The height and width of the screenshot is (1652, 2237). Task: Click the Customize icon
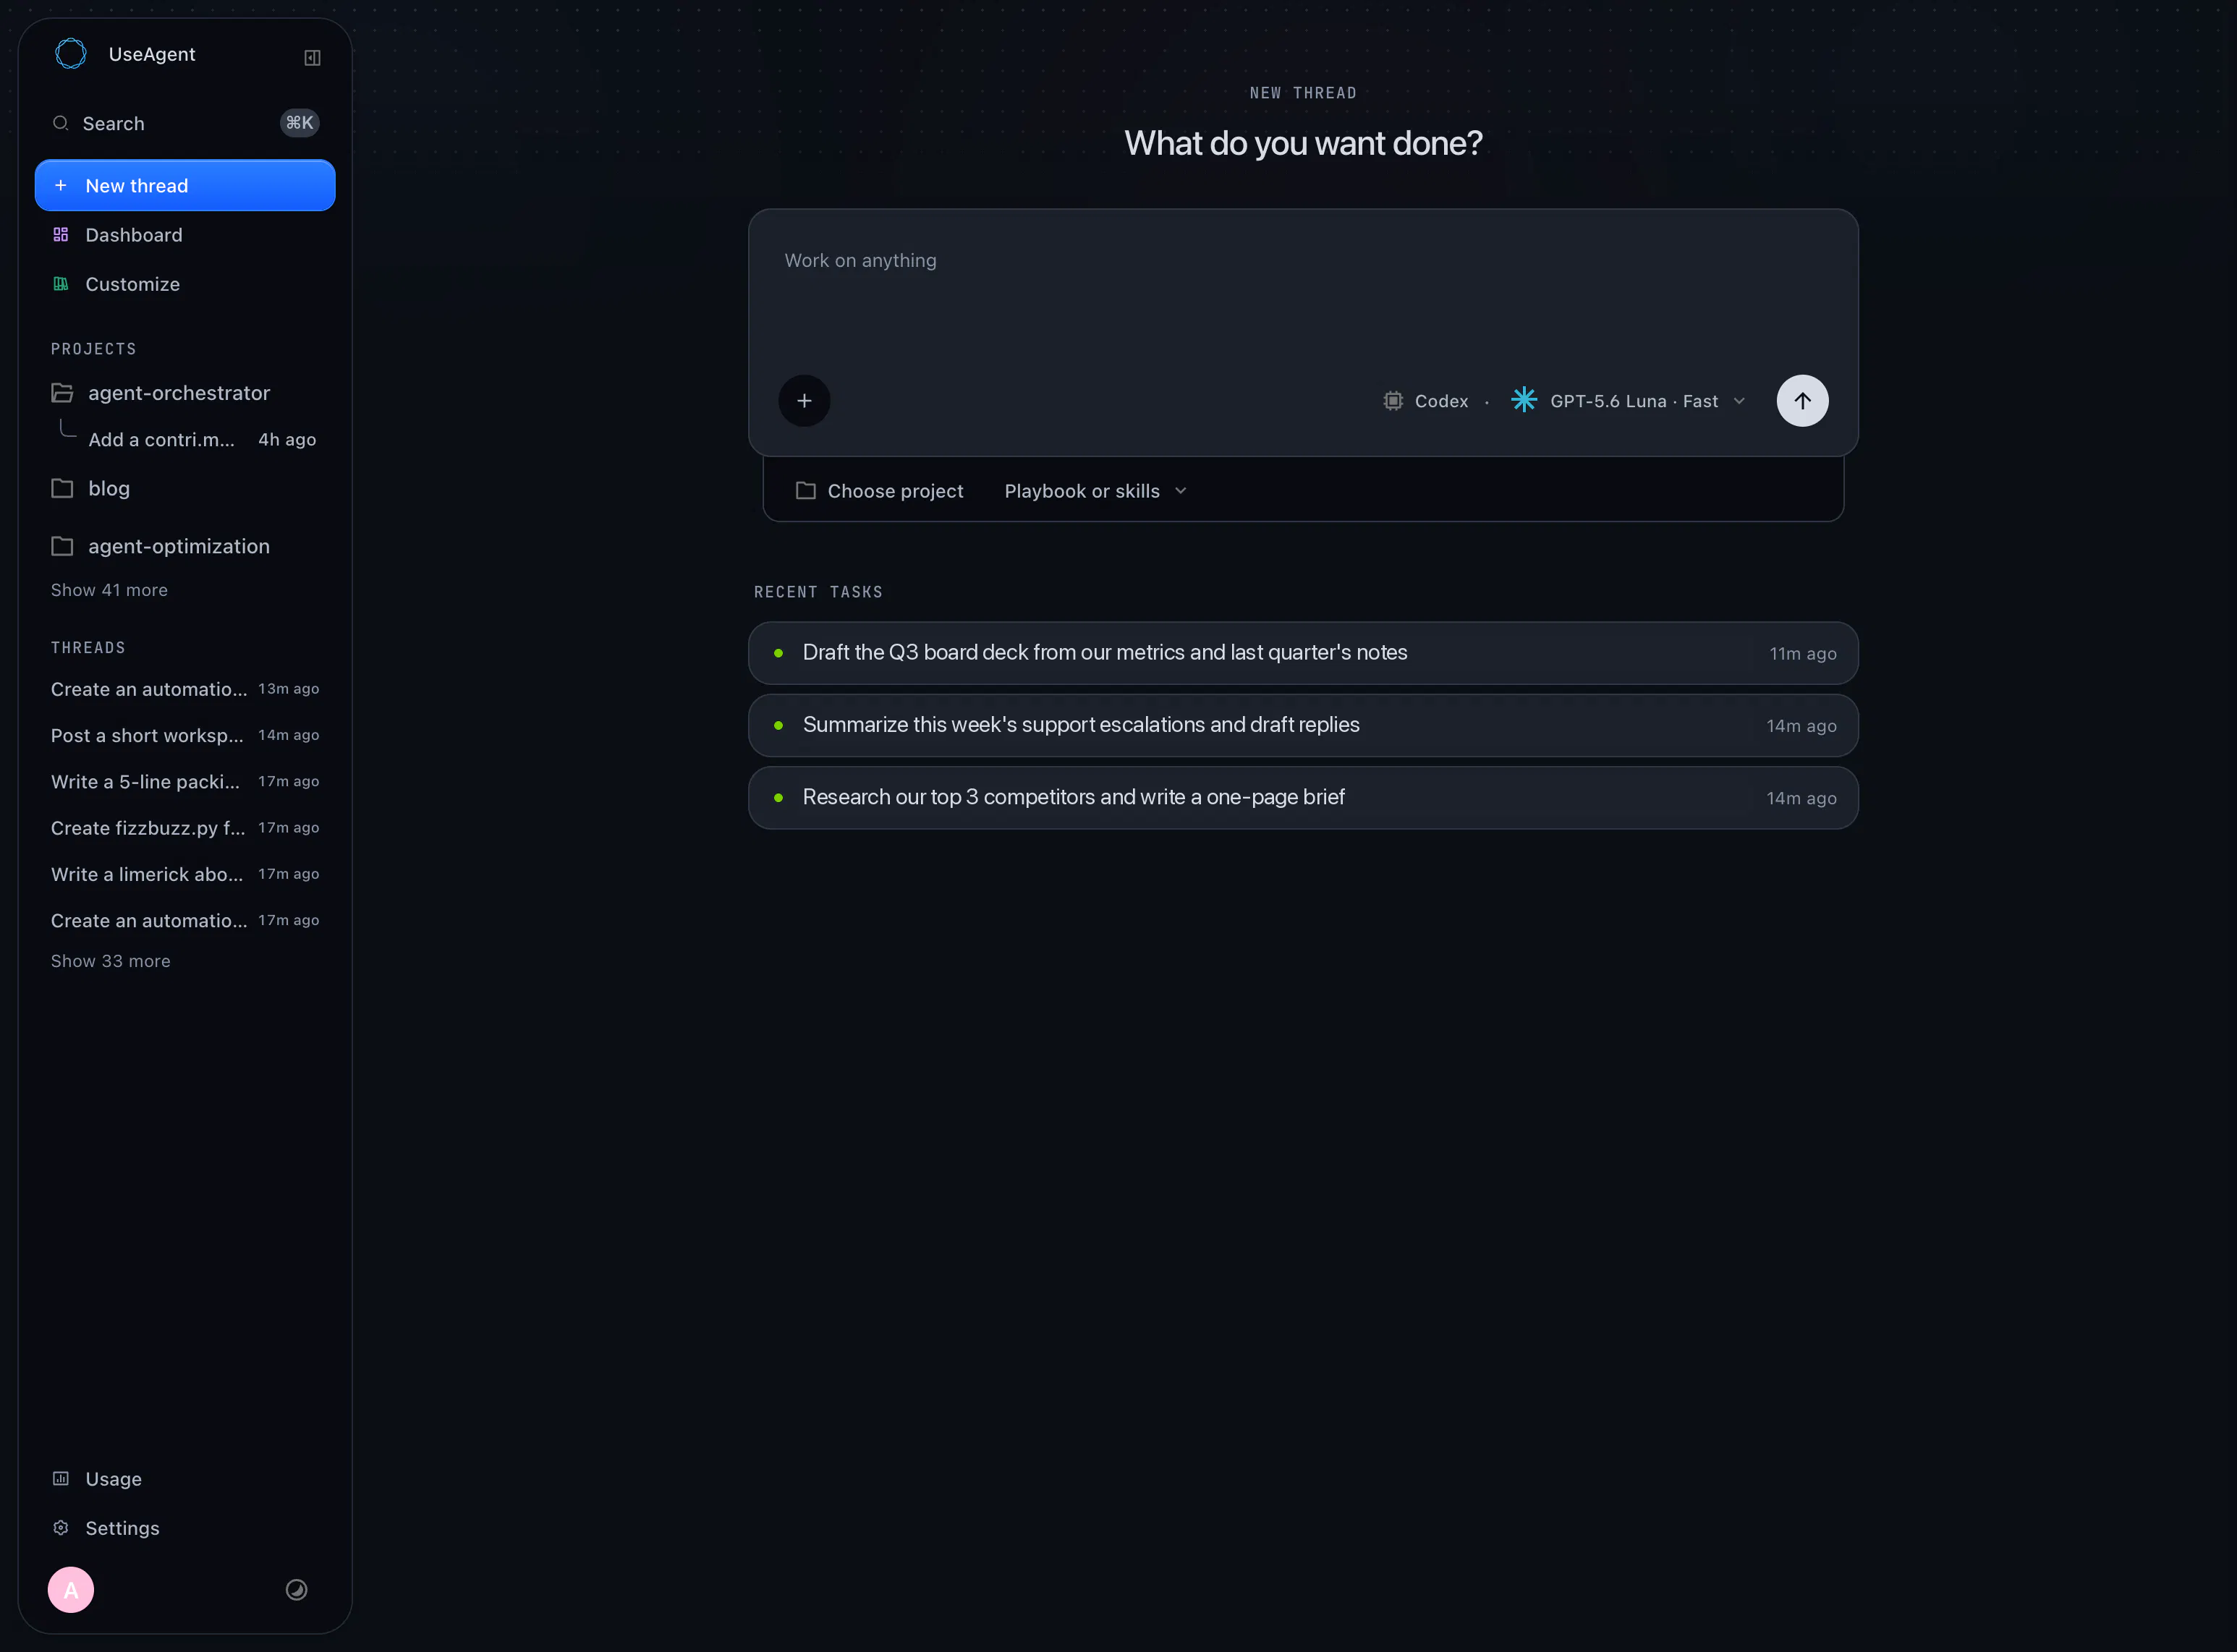[61, 284]
